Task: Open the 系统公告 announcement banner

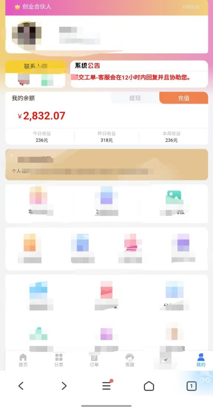Action: pos(139,74)
